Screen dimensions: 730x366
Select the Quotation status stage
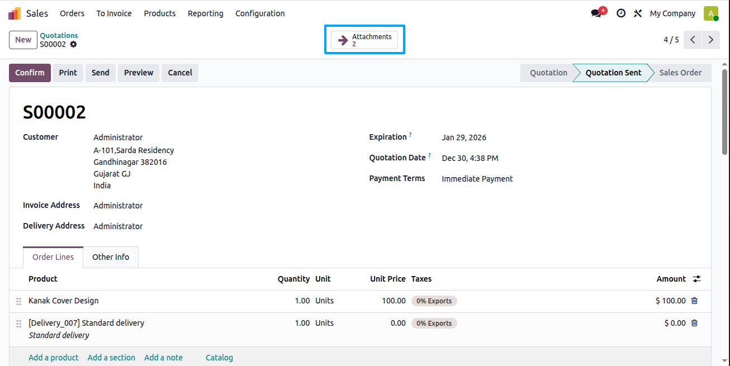tap(548, 73)
